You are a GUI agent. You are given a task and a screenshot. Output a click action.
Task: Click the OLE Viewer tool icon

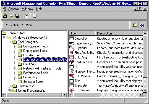click(72, 76)
